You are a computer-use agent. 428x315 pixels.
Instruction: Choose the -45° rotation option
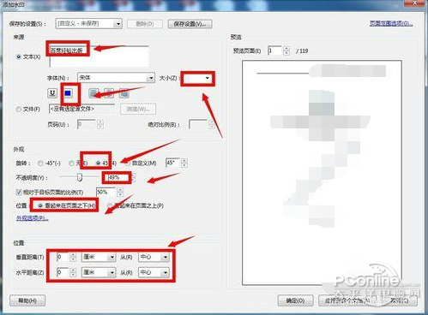(x=40, y=163)
